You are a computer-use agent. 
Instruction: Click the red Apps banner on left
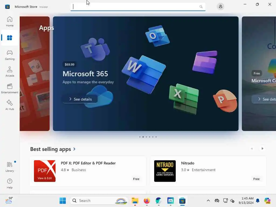point(34,74)
